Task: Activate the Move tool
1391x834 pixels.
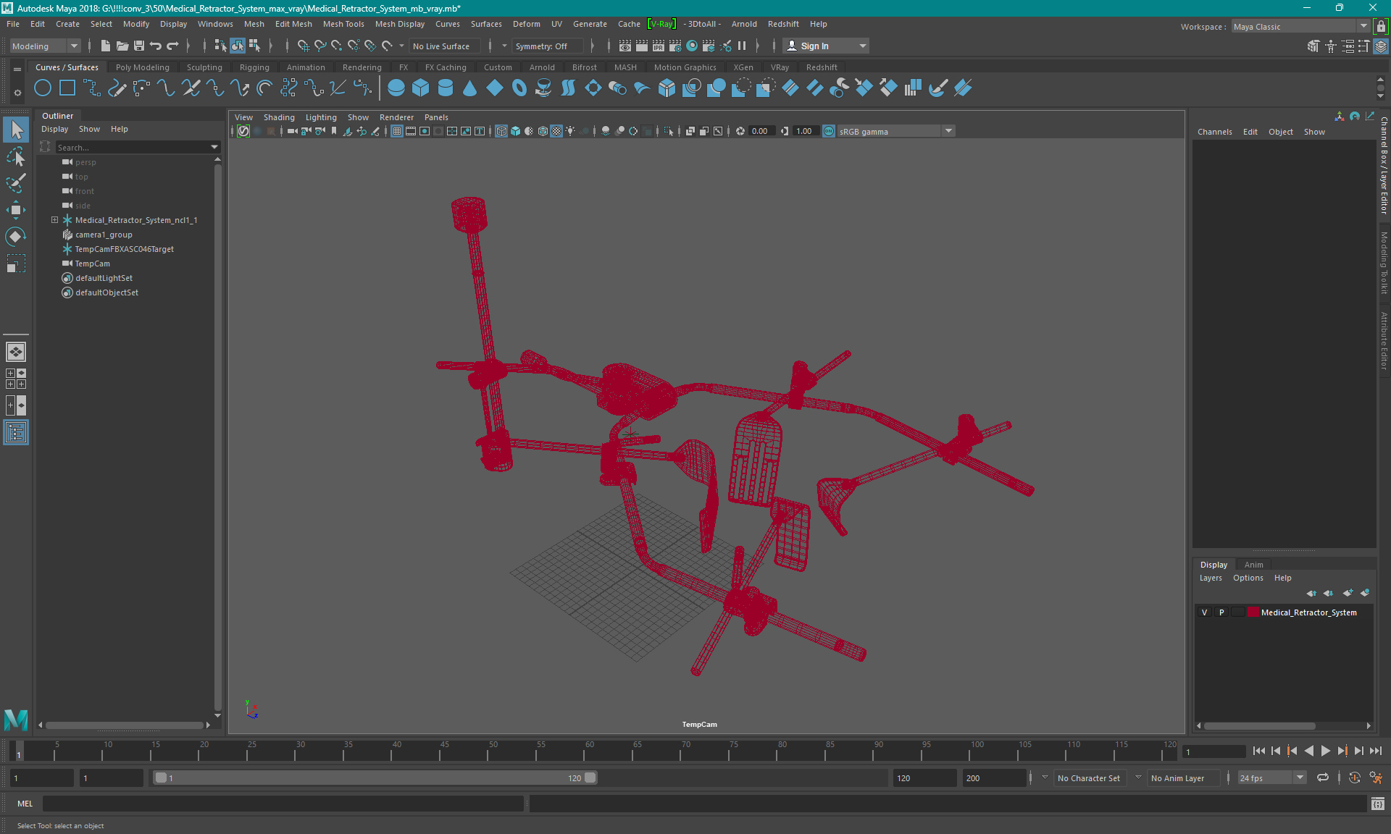Action: click(x=16, y=210)
